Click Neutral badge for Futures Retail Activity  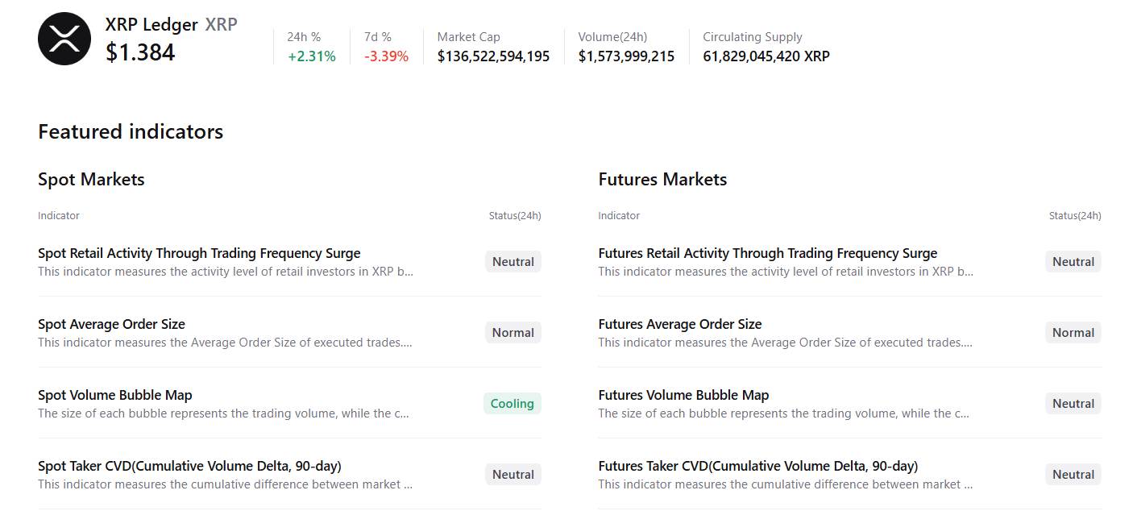click(1073, 262)
